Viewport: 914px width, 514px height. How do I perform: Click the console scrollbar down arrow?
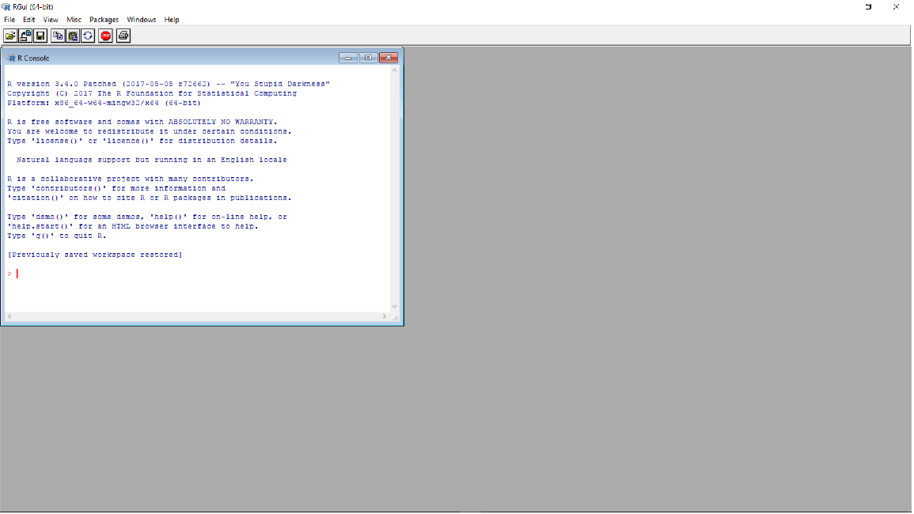(x=394, y=307)
